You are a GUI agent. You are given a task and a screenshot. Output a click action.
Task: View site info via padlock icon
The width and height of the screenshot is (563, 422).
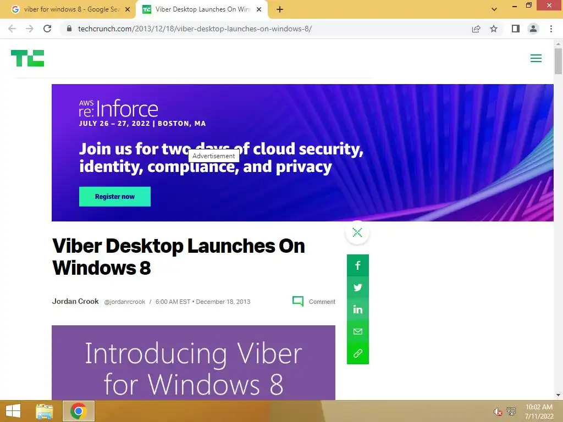[69, 29]
